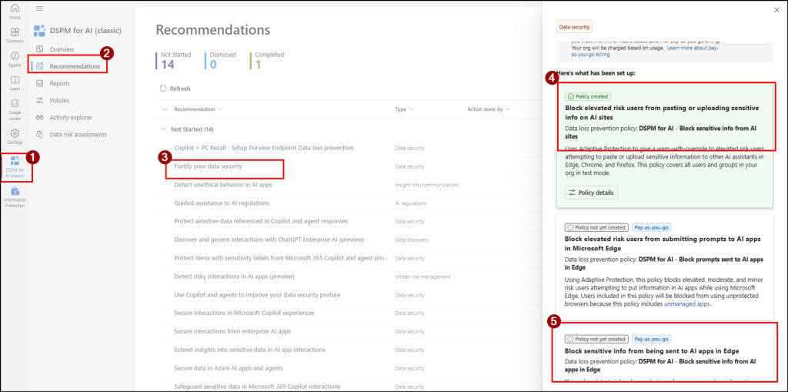
Task: Click the Overview page icon
Action: pyautogui.click(x=40, y=49)
